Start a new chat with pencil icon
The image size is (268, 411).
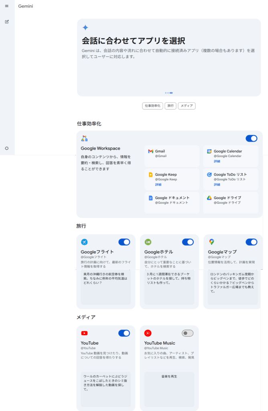pyautogui.click(x=7, y=22)
